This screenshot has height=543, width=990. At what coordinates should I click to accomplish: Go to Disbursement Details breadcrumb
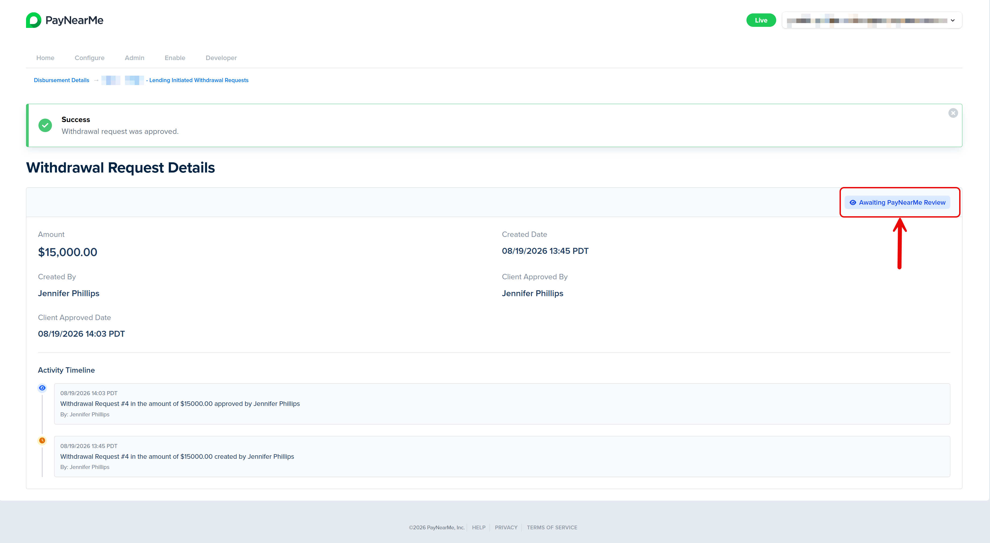(61, 80)
